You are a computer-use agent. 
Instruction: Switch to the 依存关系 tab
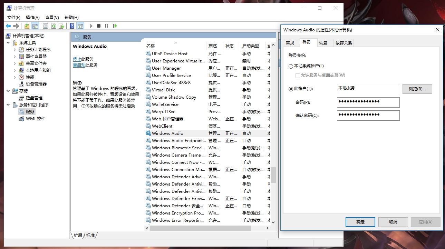pos(344,43)
